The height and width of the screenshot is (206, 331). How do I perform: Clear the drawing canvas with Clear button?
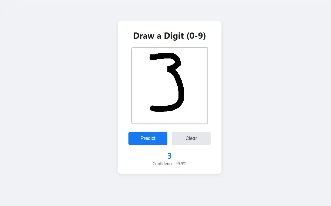click(191, 138)
